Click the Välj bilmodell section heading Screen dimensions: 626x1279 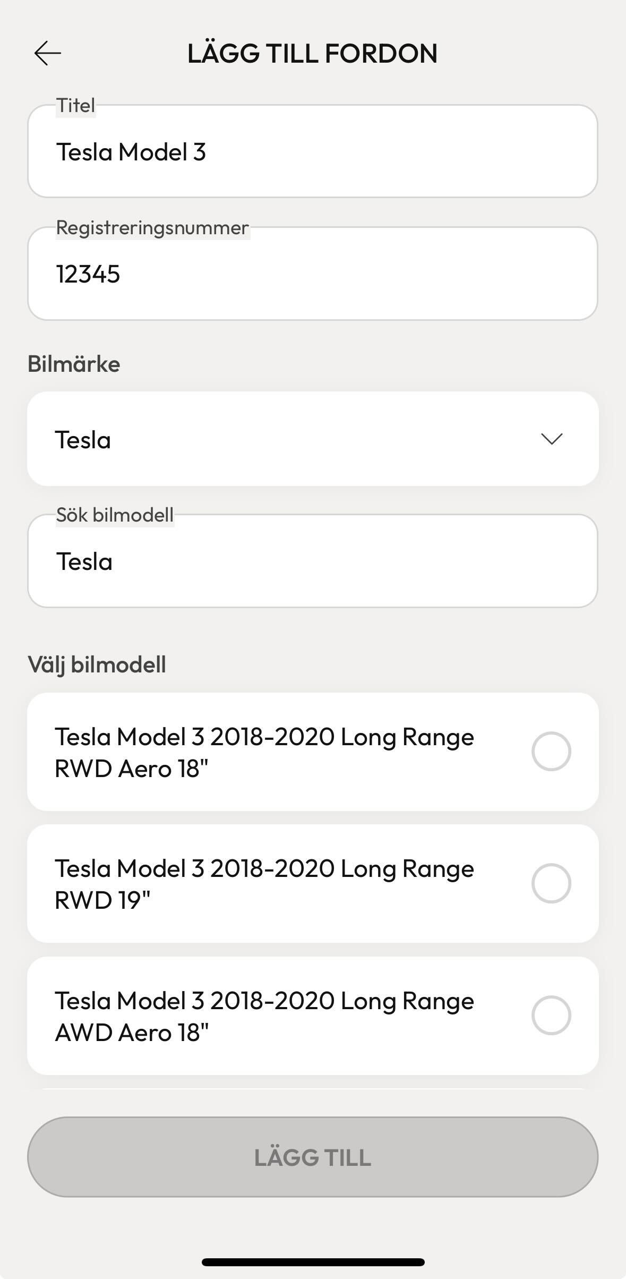click(97, 664)
